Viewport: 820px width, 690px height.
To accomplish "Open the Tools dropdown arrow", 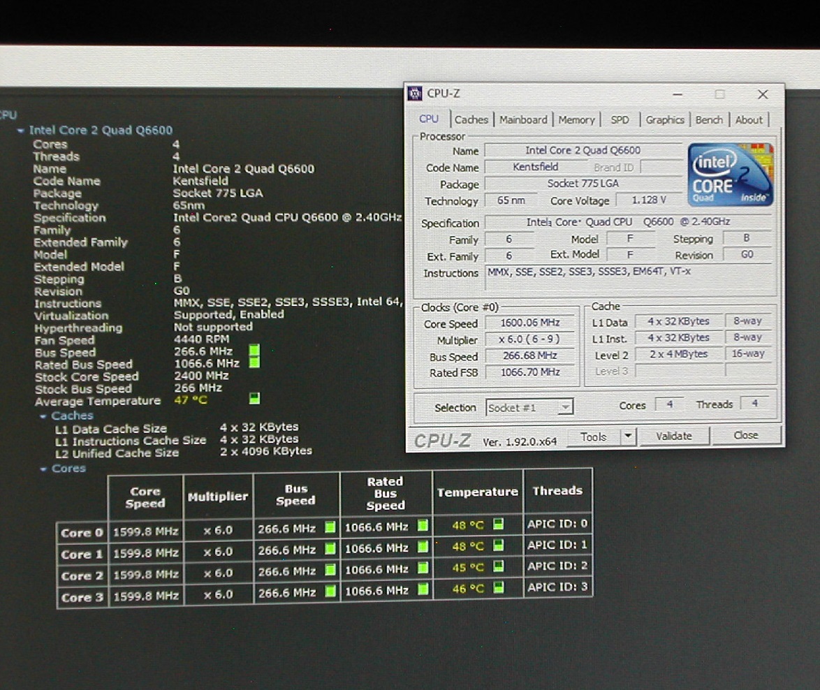I will pyautogui.click(x=628, y=436).
